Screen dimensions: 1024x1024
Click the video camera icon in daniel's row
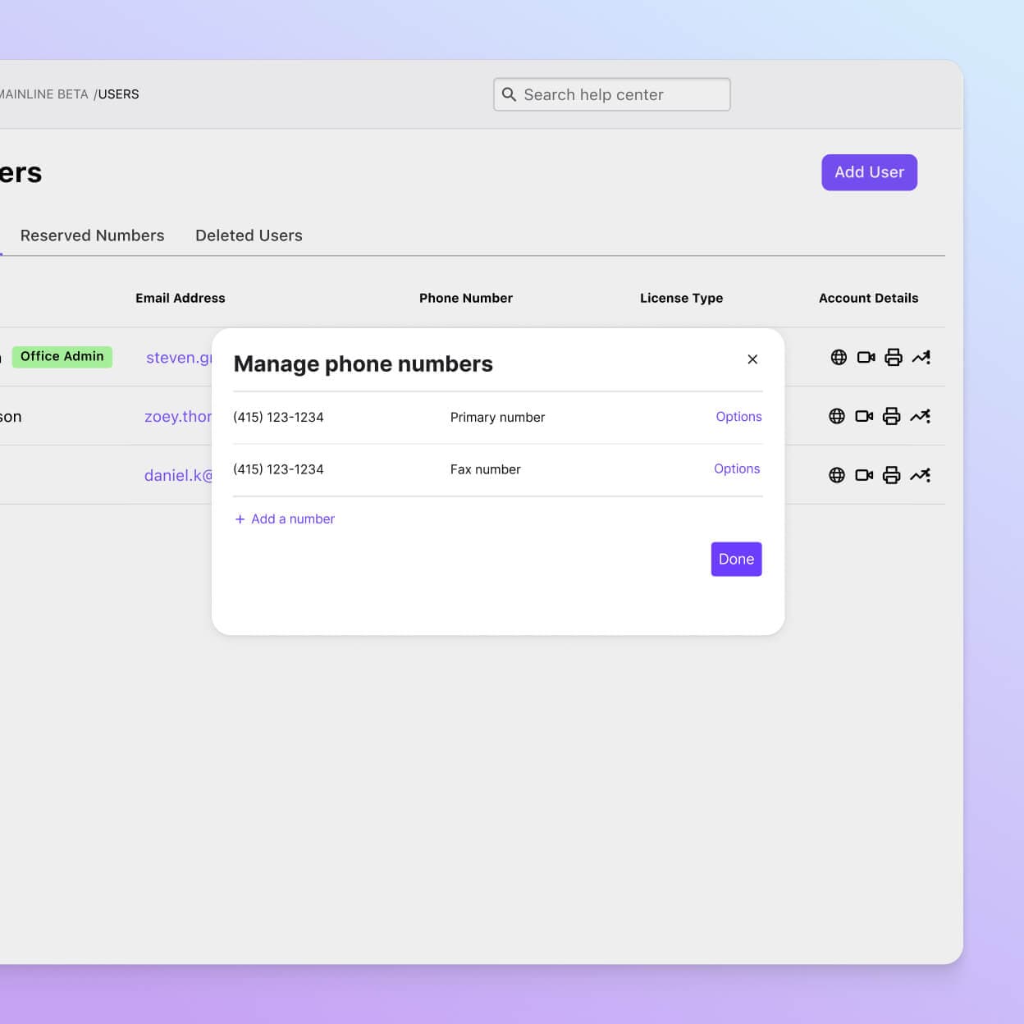point(863,475)
